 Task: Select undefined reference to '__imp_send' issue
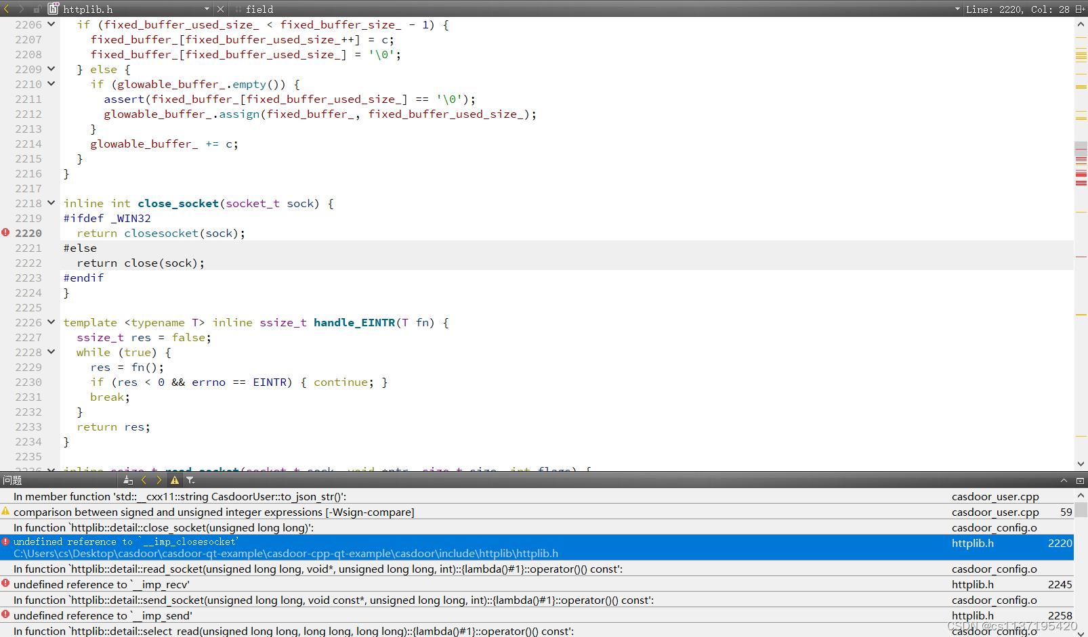coord(537,615)
